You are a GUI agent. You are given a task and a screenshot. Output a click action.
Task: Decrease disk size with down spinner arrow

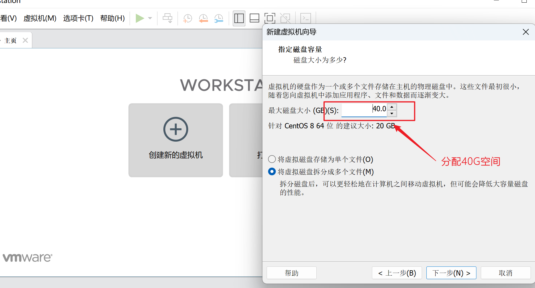tap(392, 114)
